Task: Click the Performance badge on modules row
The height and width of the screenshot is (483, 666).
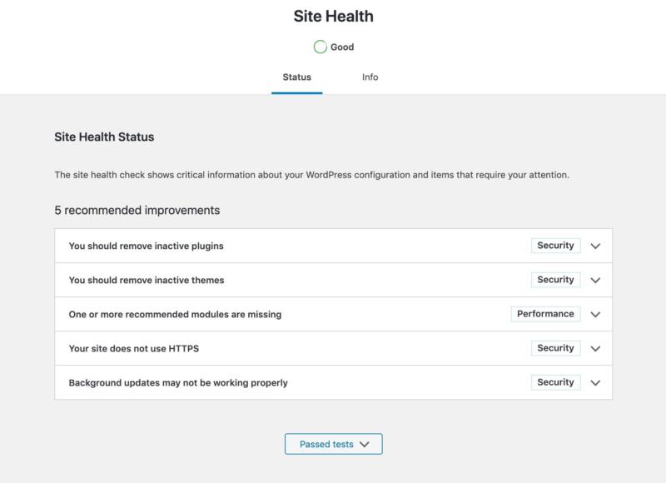Action: (x=545, y=314)
